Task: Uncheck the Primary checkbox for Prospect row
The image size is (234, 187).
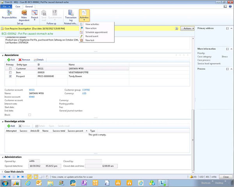Action: [x=10, y=76]
